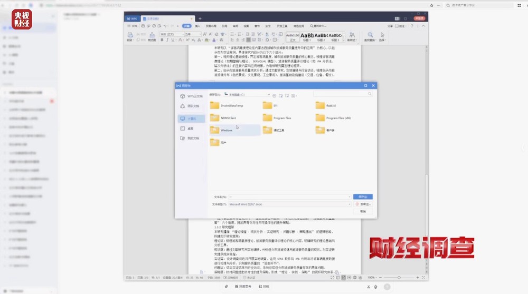Open the File menu
Screen dimensions: 528x294
click(x=134, y=26)
